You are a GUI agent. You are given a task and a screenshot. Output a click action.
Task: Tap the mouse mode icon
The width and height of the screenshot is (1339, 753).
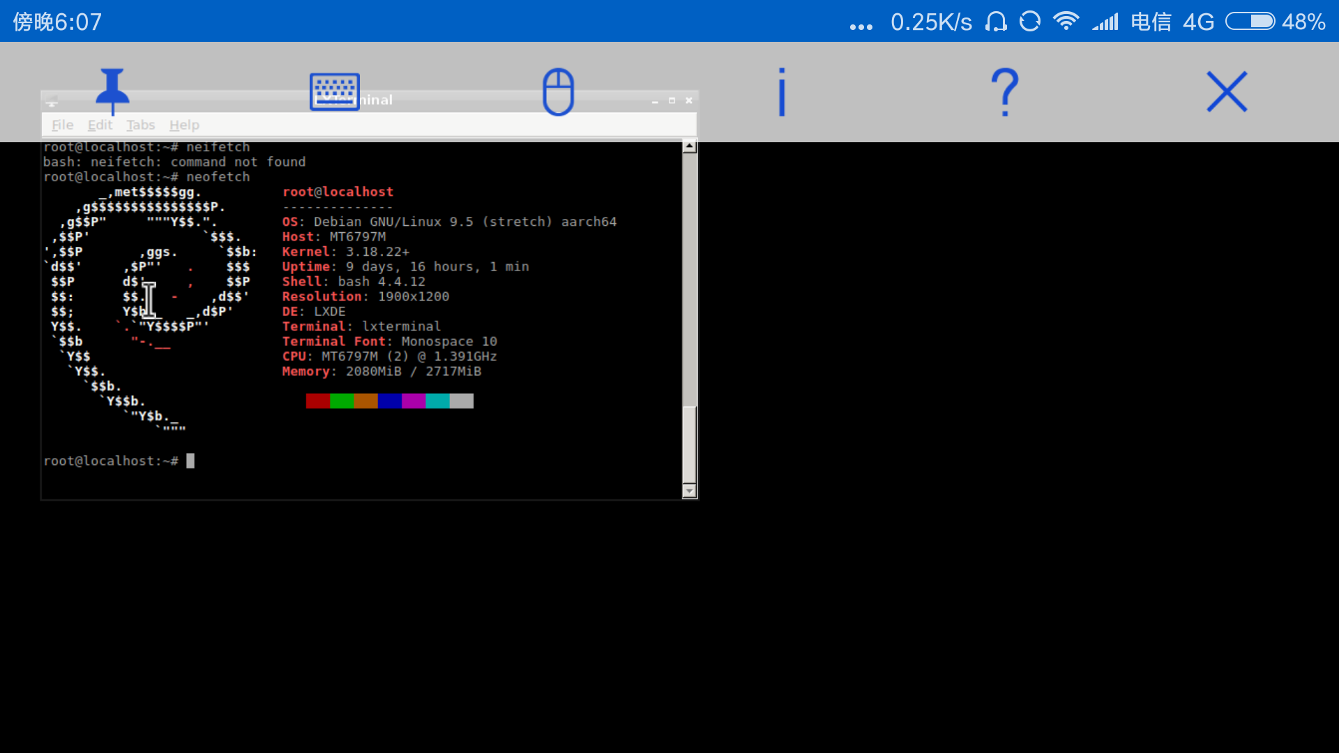pos(558,91)
